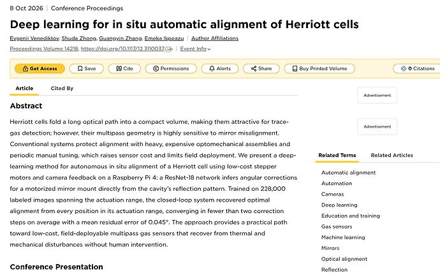
Task: Select the Article tab
Action: click(24, 89)
